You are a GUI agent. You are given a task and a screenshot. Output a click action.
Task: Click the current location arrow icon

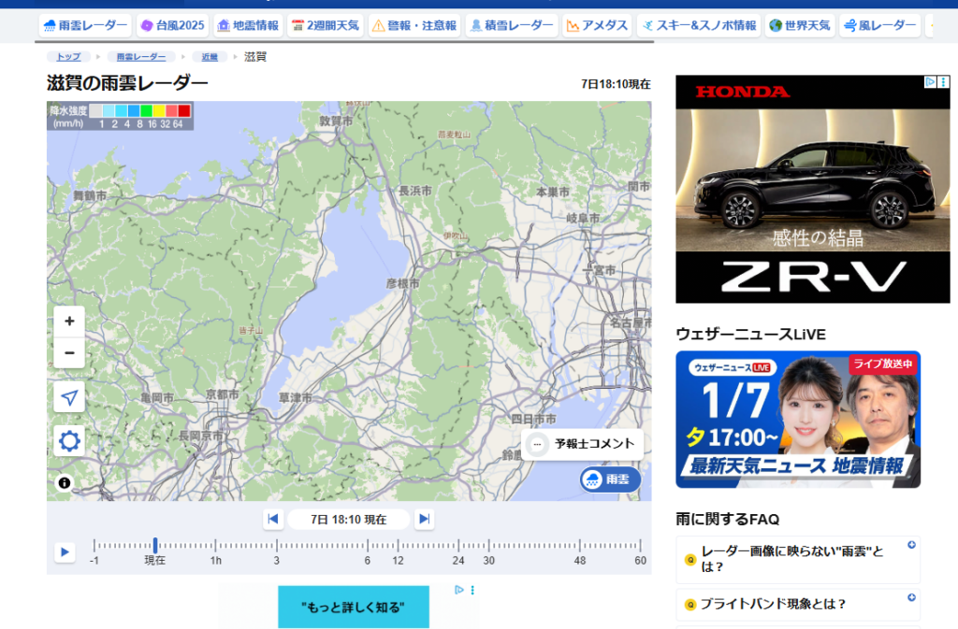point(69,397)
